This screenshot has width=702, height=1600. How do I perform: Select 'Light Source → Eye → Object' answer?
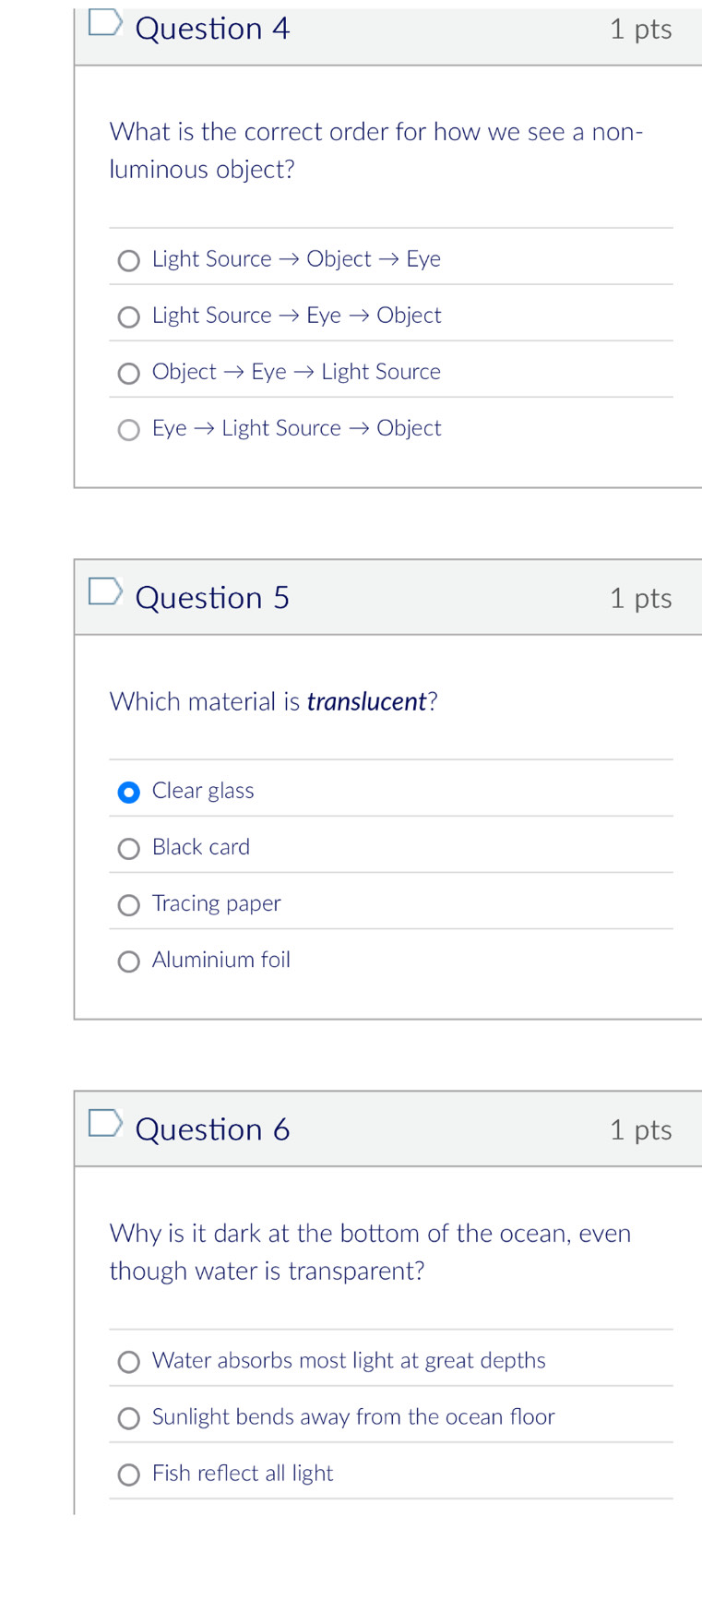[x=129, y=317]
